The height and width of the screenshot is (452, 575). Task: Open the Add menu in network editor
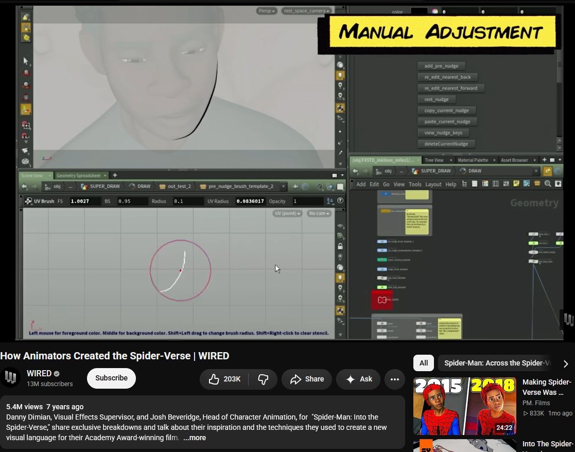click(361, 184)
